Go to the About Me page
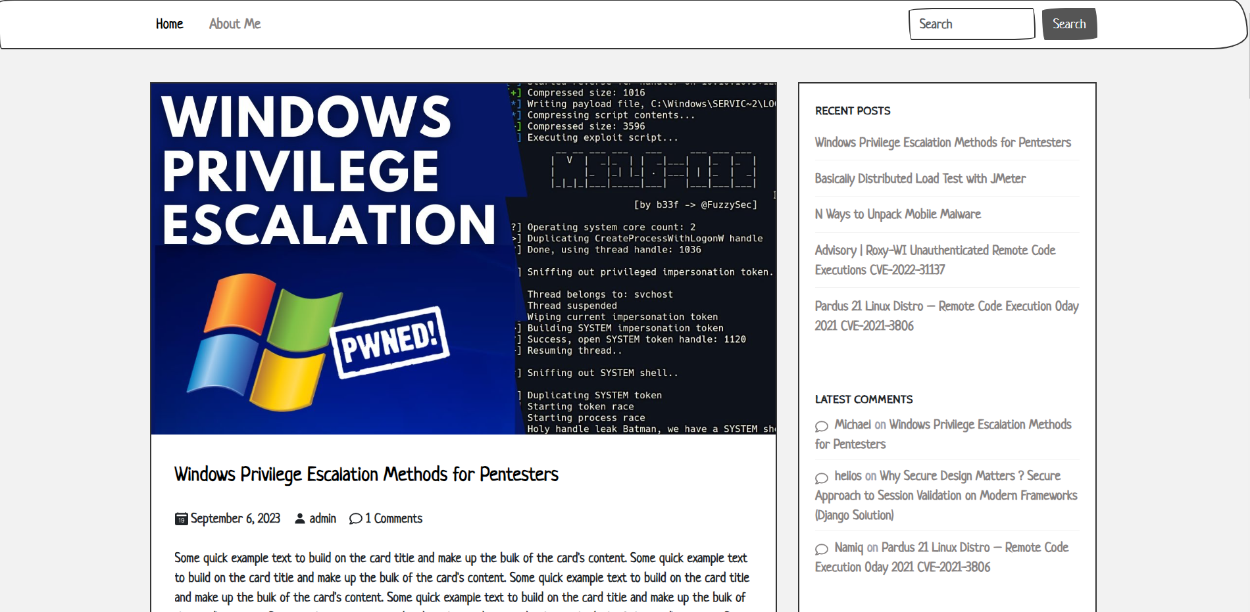Screen dimensions: 1250x612 click(235, 24)
